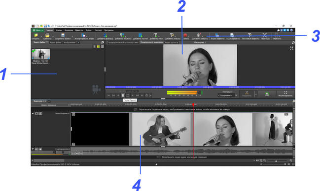This screenshot has width=320, height=191.
Task: Click the Add Text T icon
Action: (156, 35)
